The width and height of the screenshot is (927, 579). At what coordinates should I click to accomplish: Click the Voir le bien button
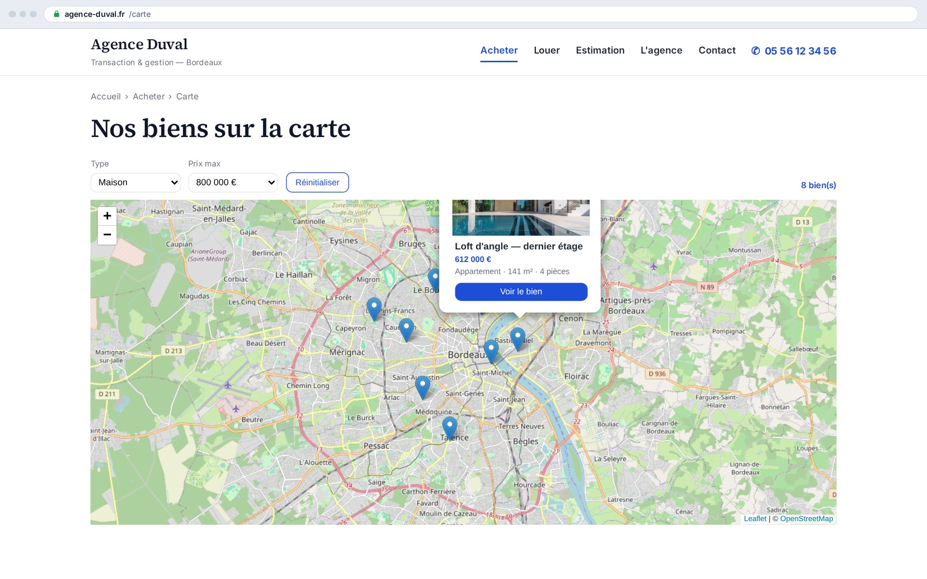pyautogui.click(x=521, y=291)
